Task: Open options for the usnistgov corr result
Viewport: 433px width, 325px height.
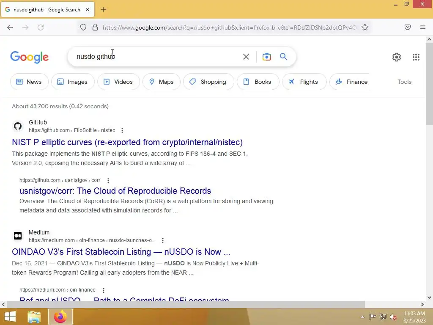Action: pyautogui.click(x=108, y=180)
